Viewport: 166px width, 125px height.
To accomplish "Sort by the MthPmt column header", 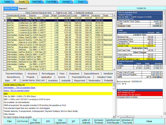I will 86,16.
